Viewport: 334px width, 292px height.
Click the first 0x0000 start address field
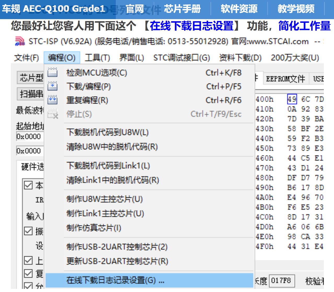pos(30,137)
